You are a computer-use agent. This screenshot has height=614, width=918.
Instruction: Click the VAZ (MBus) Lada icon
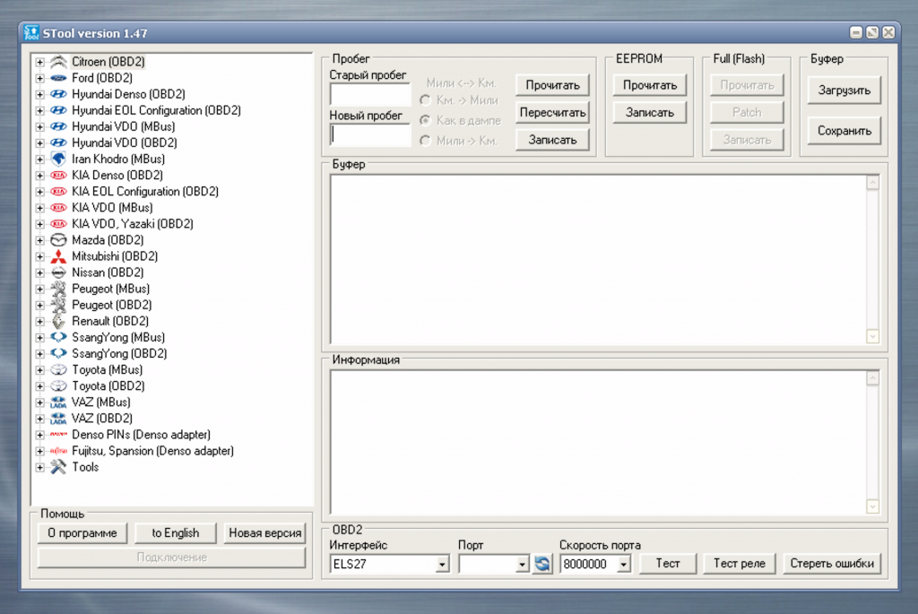tap(58, 402)
